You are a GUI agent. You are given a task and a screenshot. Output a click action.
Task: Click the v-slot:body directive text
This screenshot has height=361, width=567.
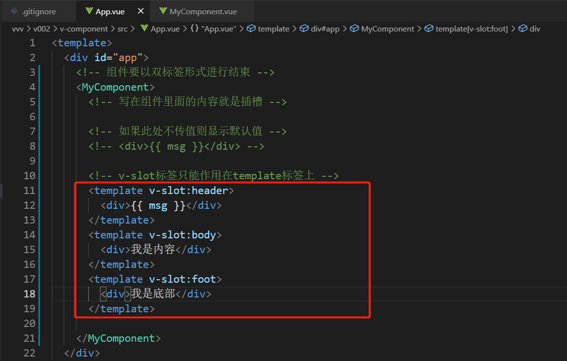182,235
